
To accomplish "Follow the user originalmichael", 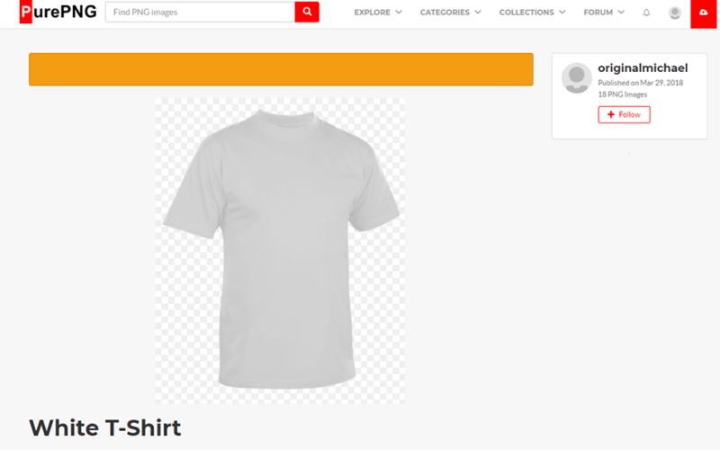I will pos(624,114).
